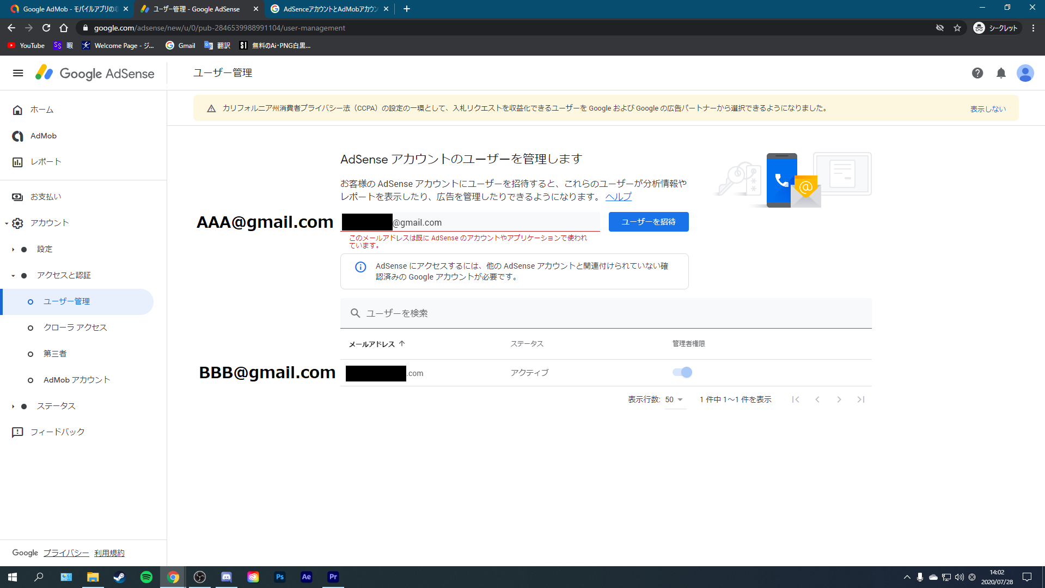
Task: Open the Chrome three-dot menu
Action: 1033,28
